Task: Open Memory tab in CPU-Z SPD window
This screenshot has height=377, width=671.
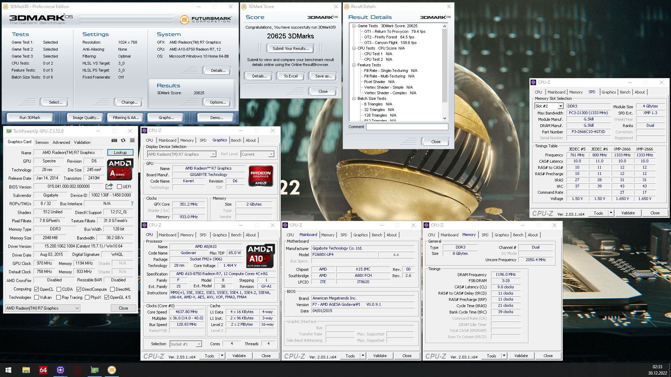Action: tap(576, 92)
